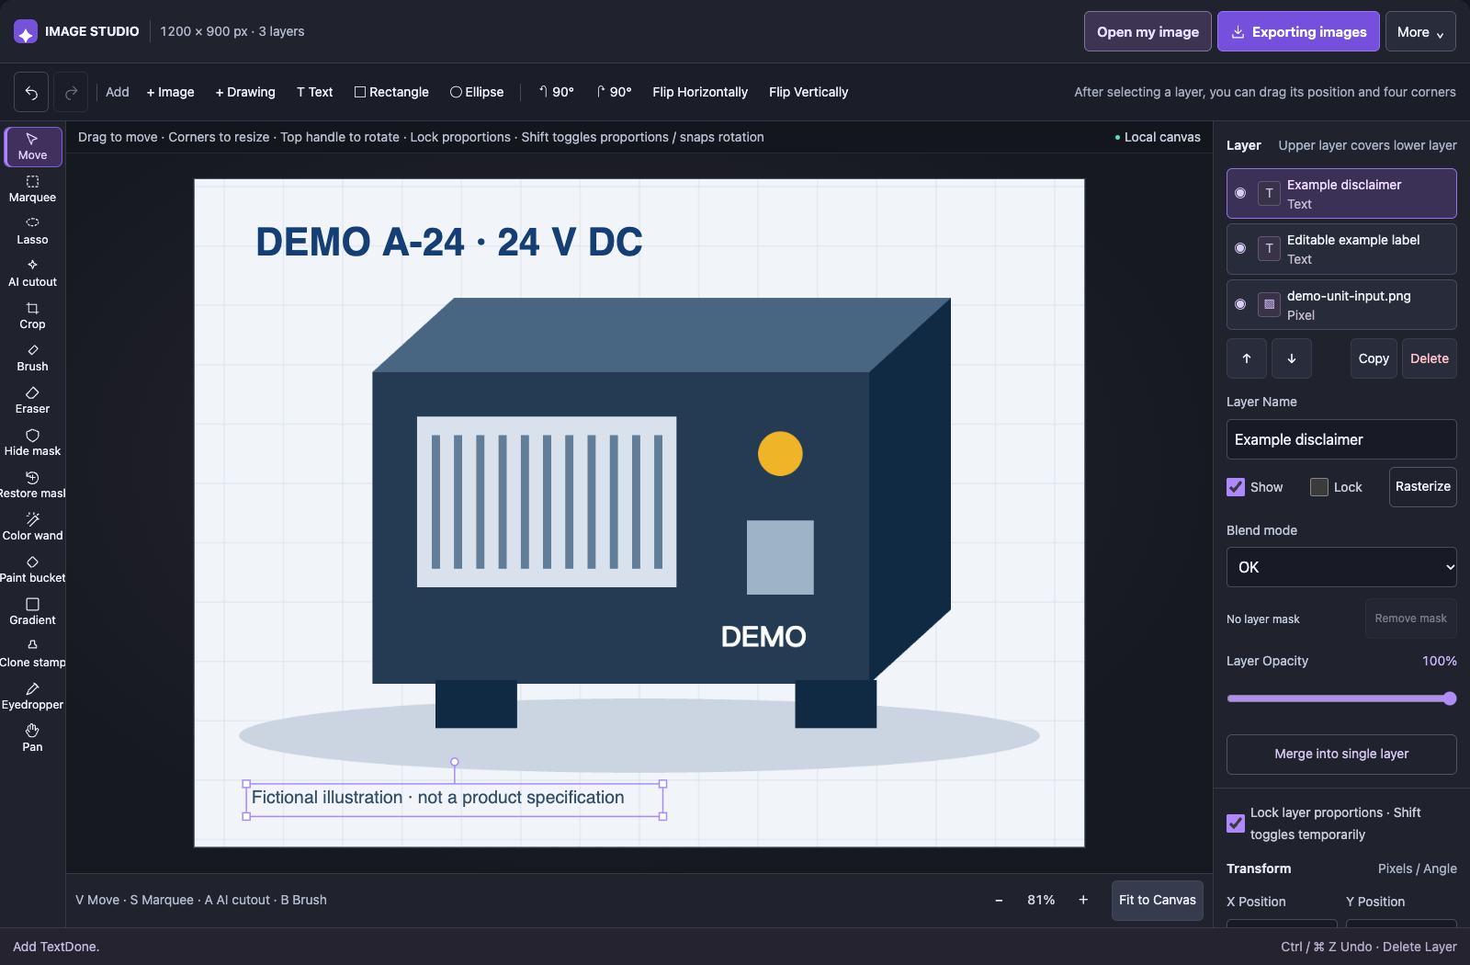Screen dimensions: 1470x965
Task: Select the Lasso tool
Action: (x=33, y=231)
